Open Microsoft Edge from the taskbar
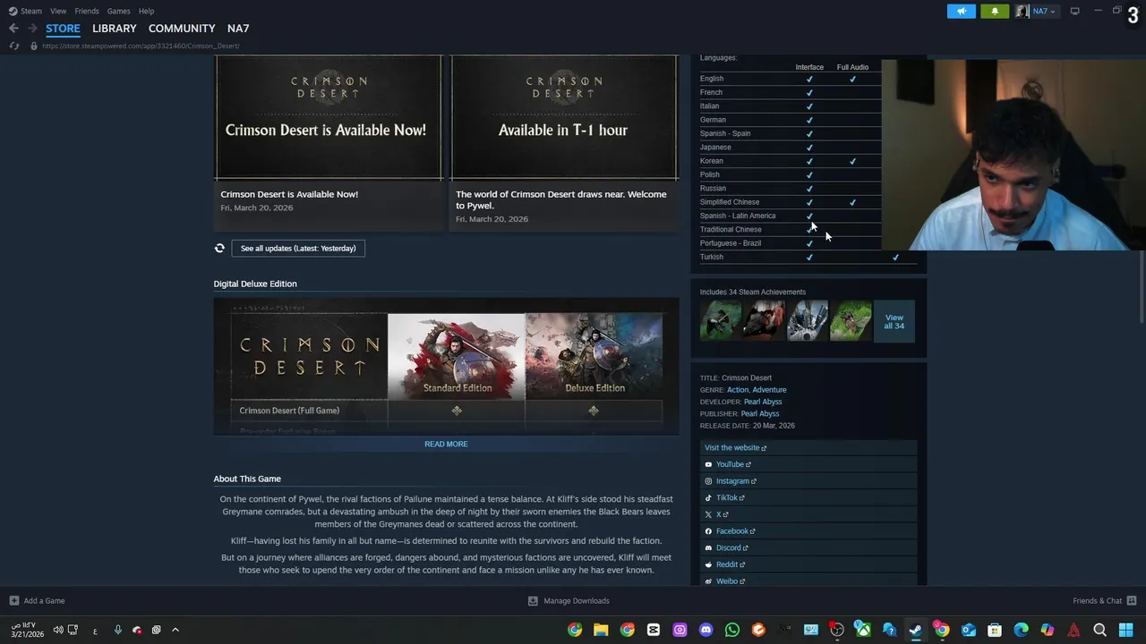The height and width of the screenshot is (644, 1146). (1021, 630)
